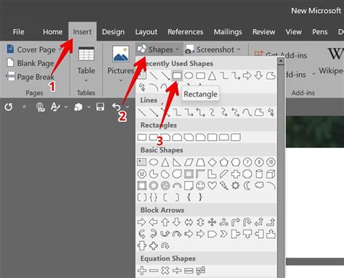The height and width of the screenshot is (278, 344).
Task: Select the Not Equal equation shape
Action: (x=200, y=271)
